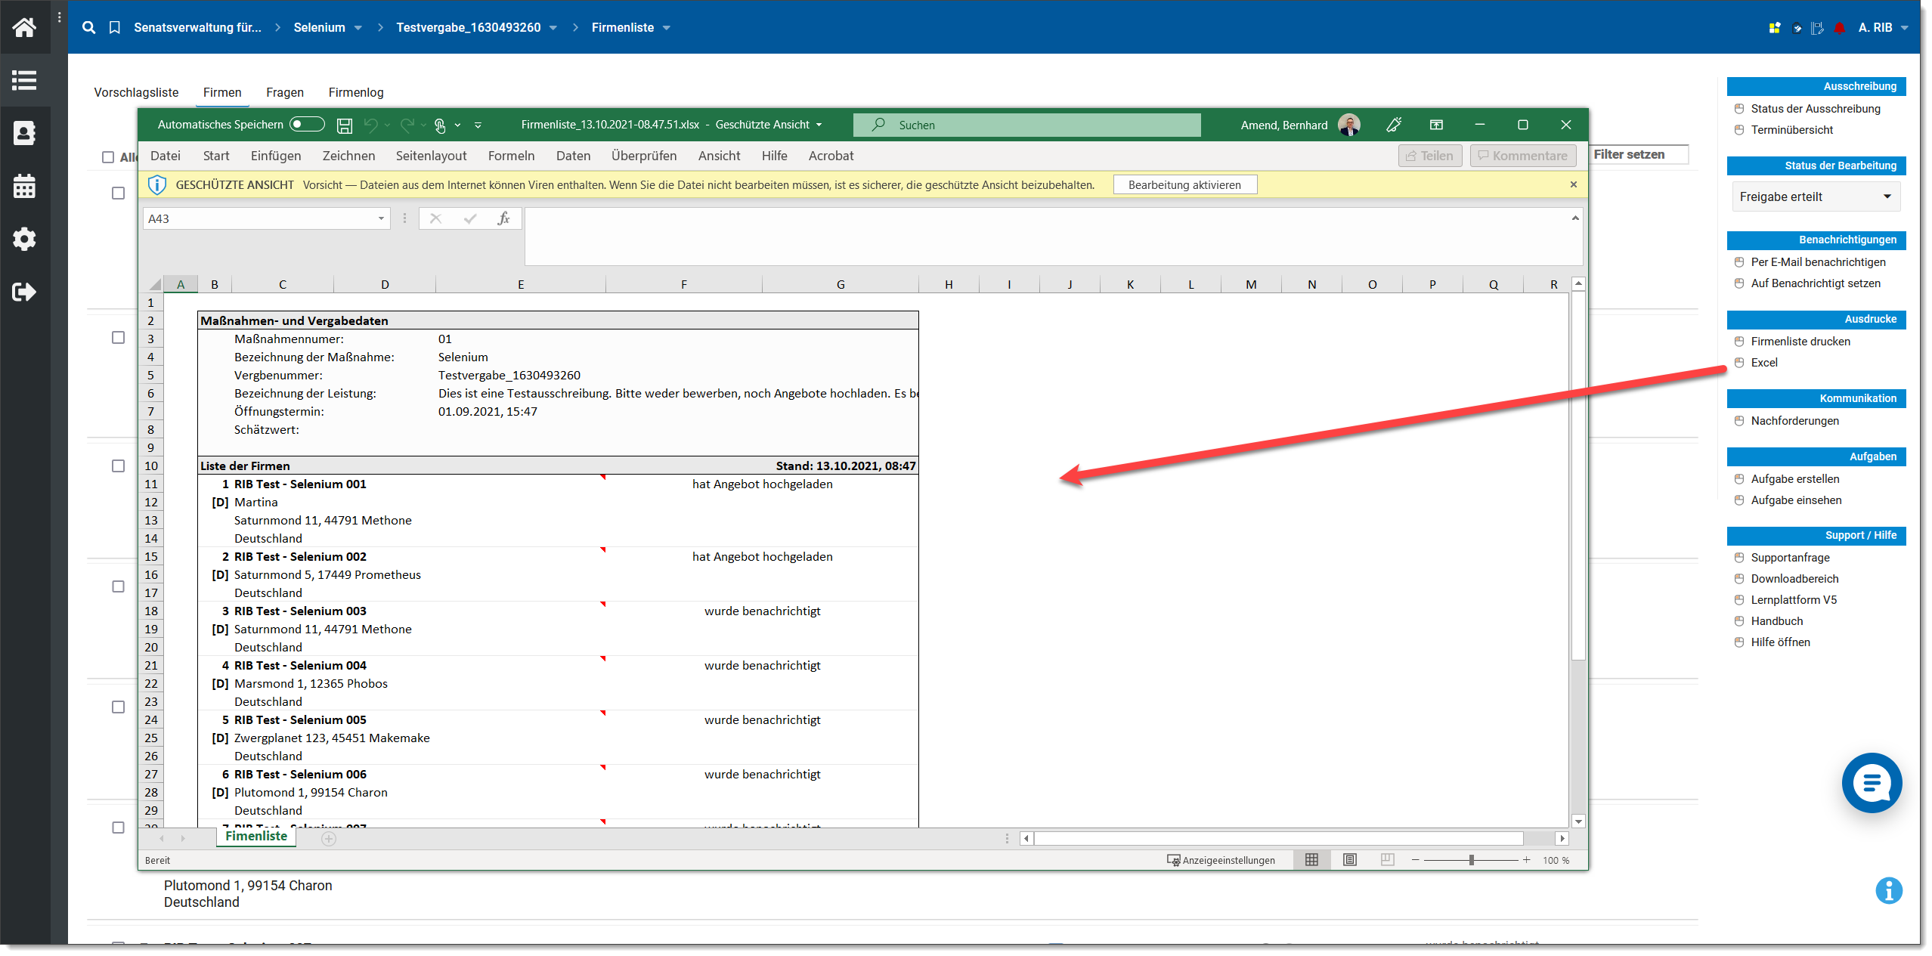Click the logout arrow icon in sidebar
Viewport: 1932px width, 956px height.
24,292
